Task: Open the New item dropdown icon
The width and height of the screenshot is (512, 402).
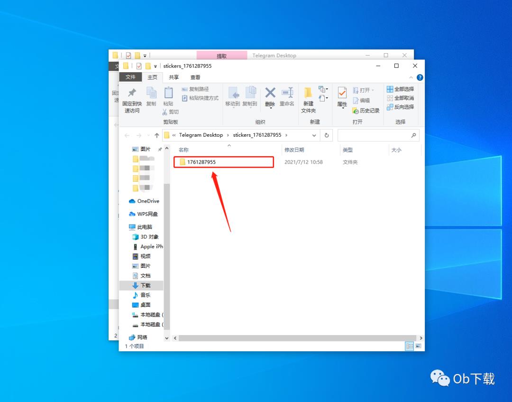Action: (323, 89)
